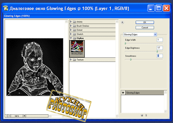
Task: Toggle visibility eye of Glowing Edges effect layer
Action: 123,93
